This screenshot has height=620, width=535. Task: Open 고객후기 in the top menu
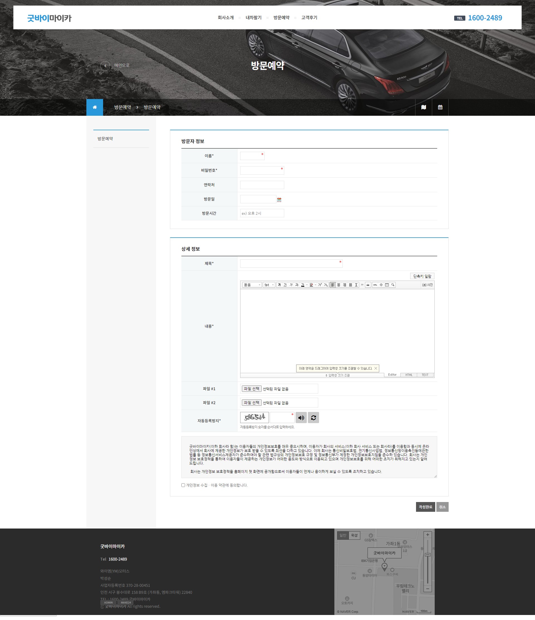click(309, 18)
